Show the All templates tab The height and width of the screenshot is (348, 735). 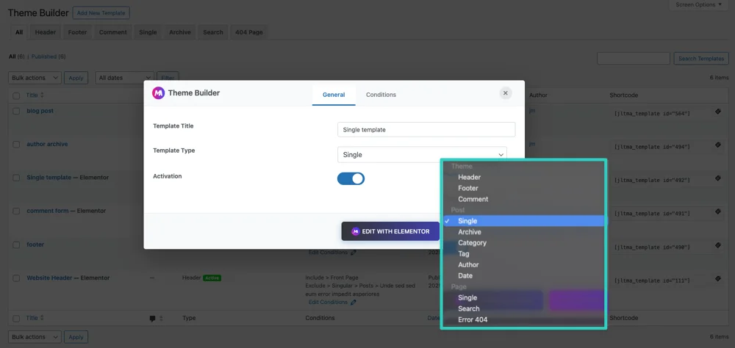pos(19,32)
